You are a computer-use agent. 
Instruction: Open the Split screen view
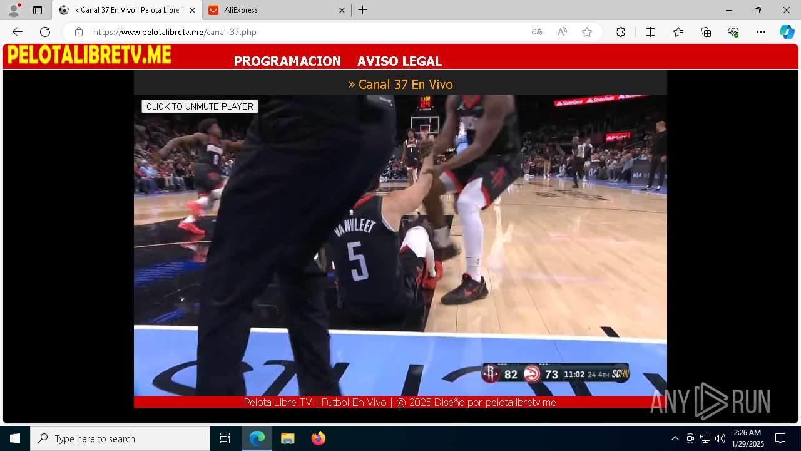pos(650,32)
